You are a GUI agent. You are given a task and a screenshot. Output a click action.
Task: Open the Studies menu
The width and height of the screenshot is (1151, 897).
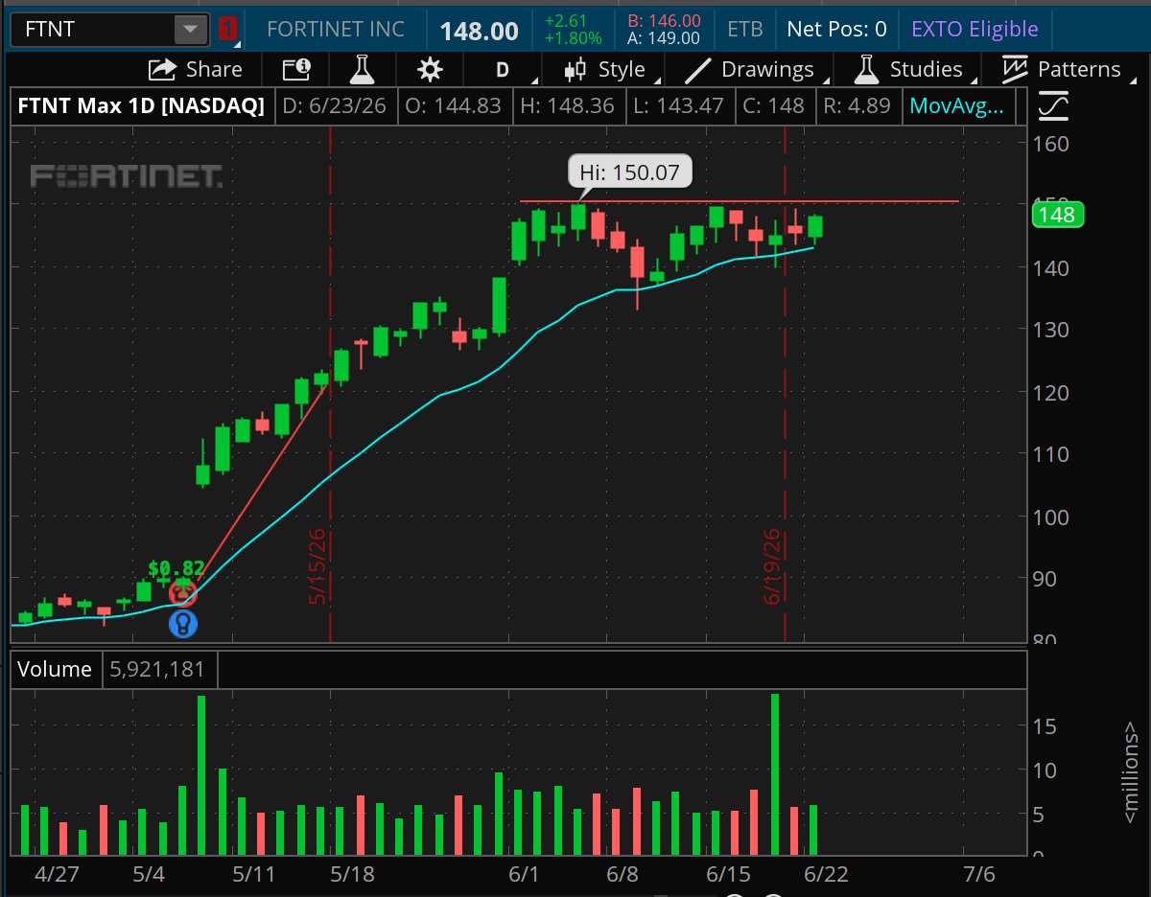pyautogui.click(x=913, y=69)
